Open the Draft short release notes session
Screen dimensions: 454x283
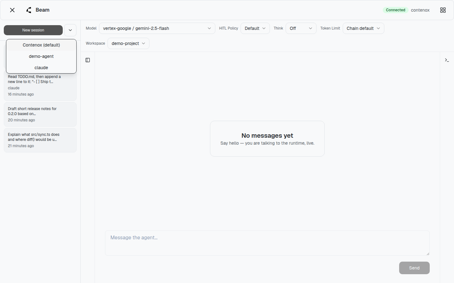pos(40,114)
